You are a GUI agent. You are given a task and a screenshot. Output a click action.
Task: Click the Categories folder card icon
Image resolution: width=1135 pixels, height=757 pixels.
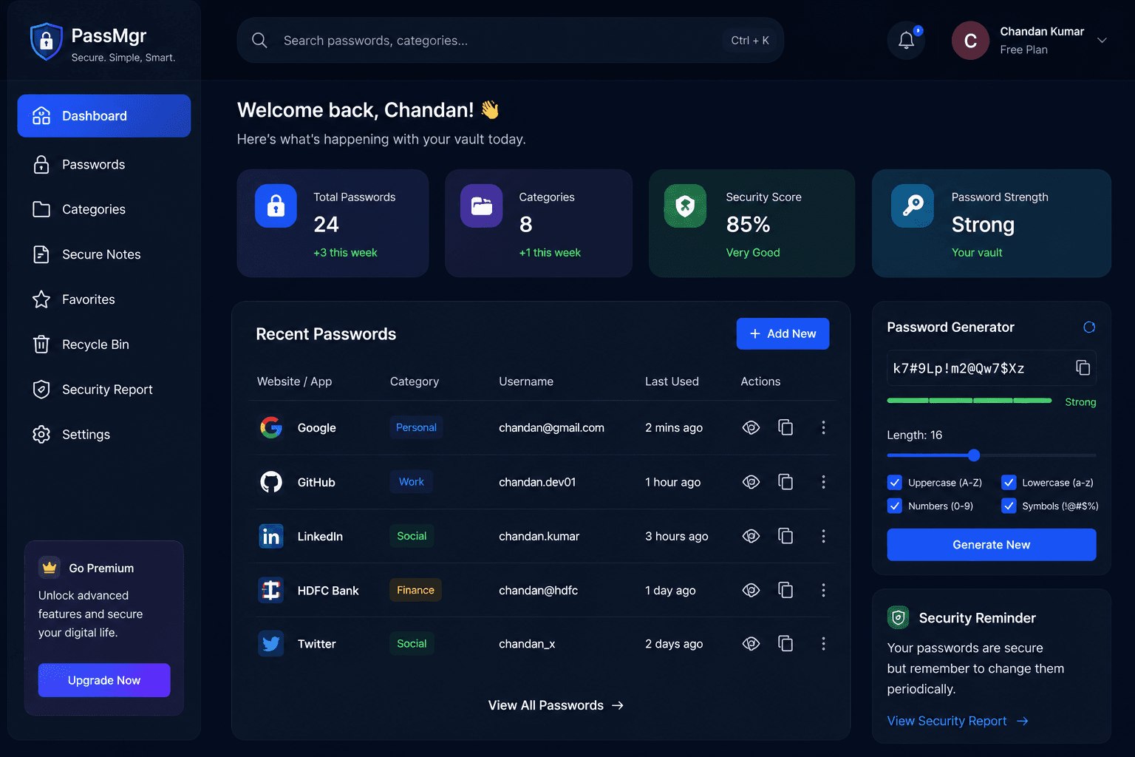(x=481, y=206)
